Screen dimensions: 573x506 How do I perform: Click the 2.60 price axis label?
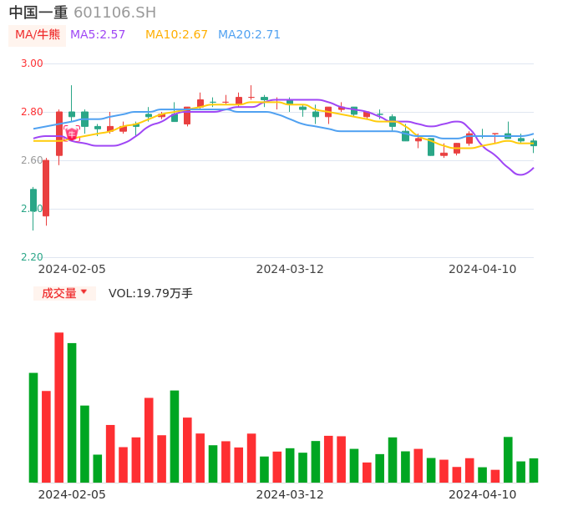[x=32, y=160]
